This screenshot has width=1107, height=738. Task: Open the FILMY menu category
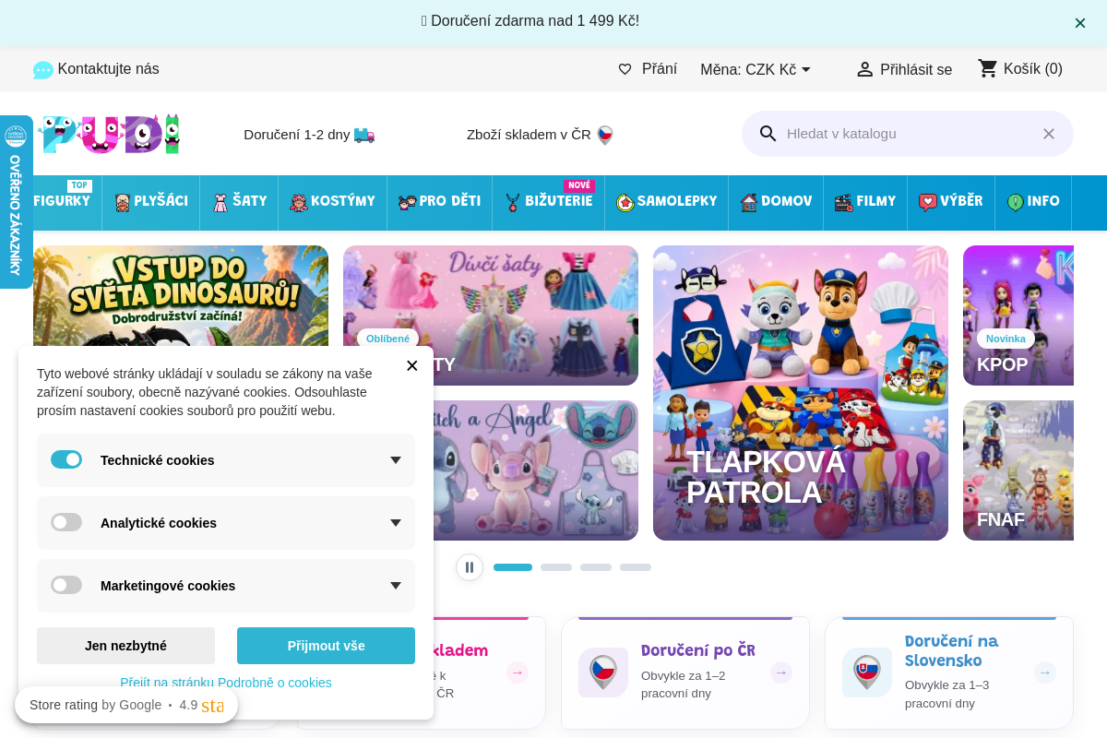(865, 201)
